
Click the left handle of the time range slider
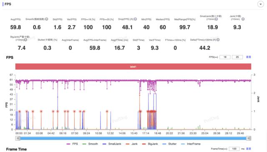(x=18, y=138)
